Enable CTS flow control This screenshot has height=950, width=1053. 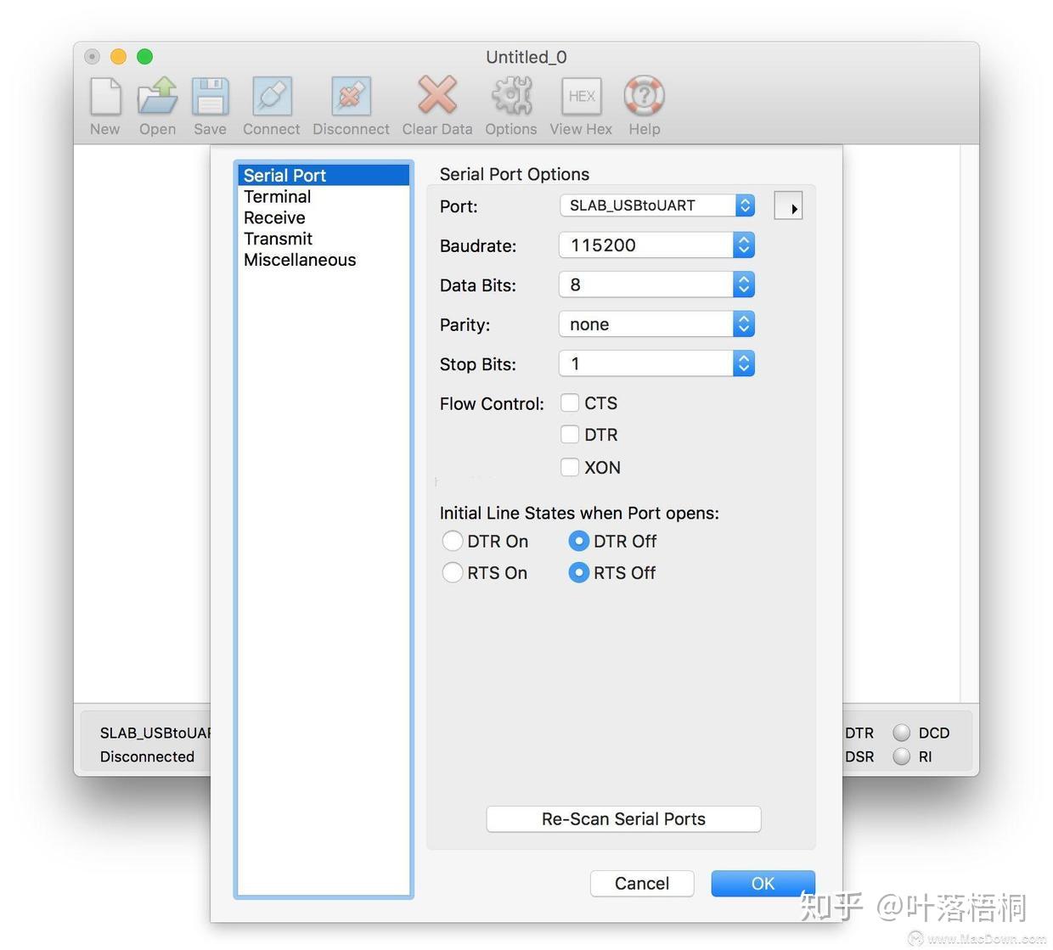(570, 402)
